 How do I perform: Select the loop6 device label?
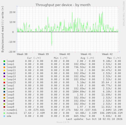click(10, 98)
